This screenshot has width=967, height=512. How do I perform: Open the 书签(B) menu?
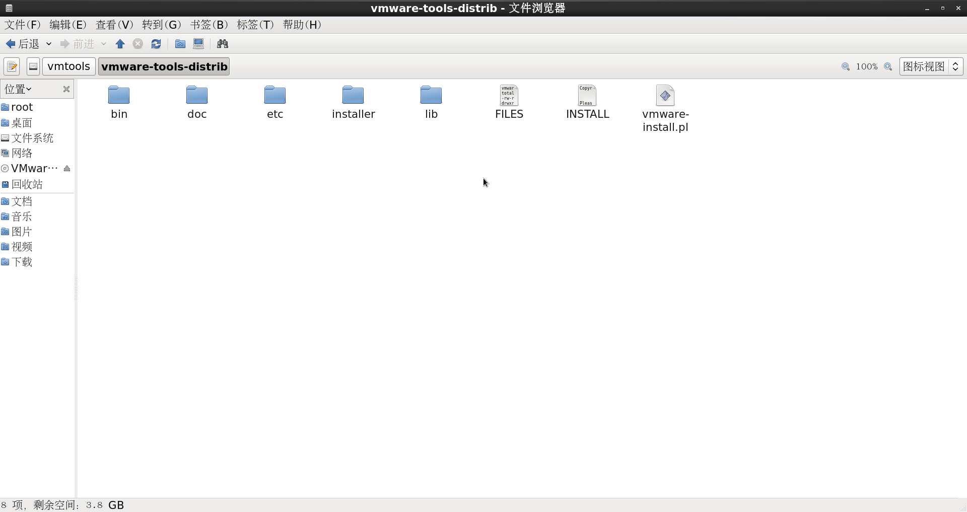coord(209,25)
